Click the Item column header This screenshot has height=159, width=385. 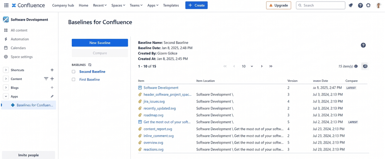141,81
